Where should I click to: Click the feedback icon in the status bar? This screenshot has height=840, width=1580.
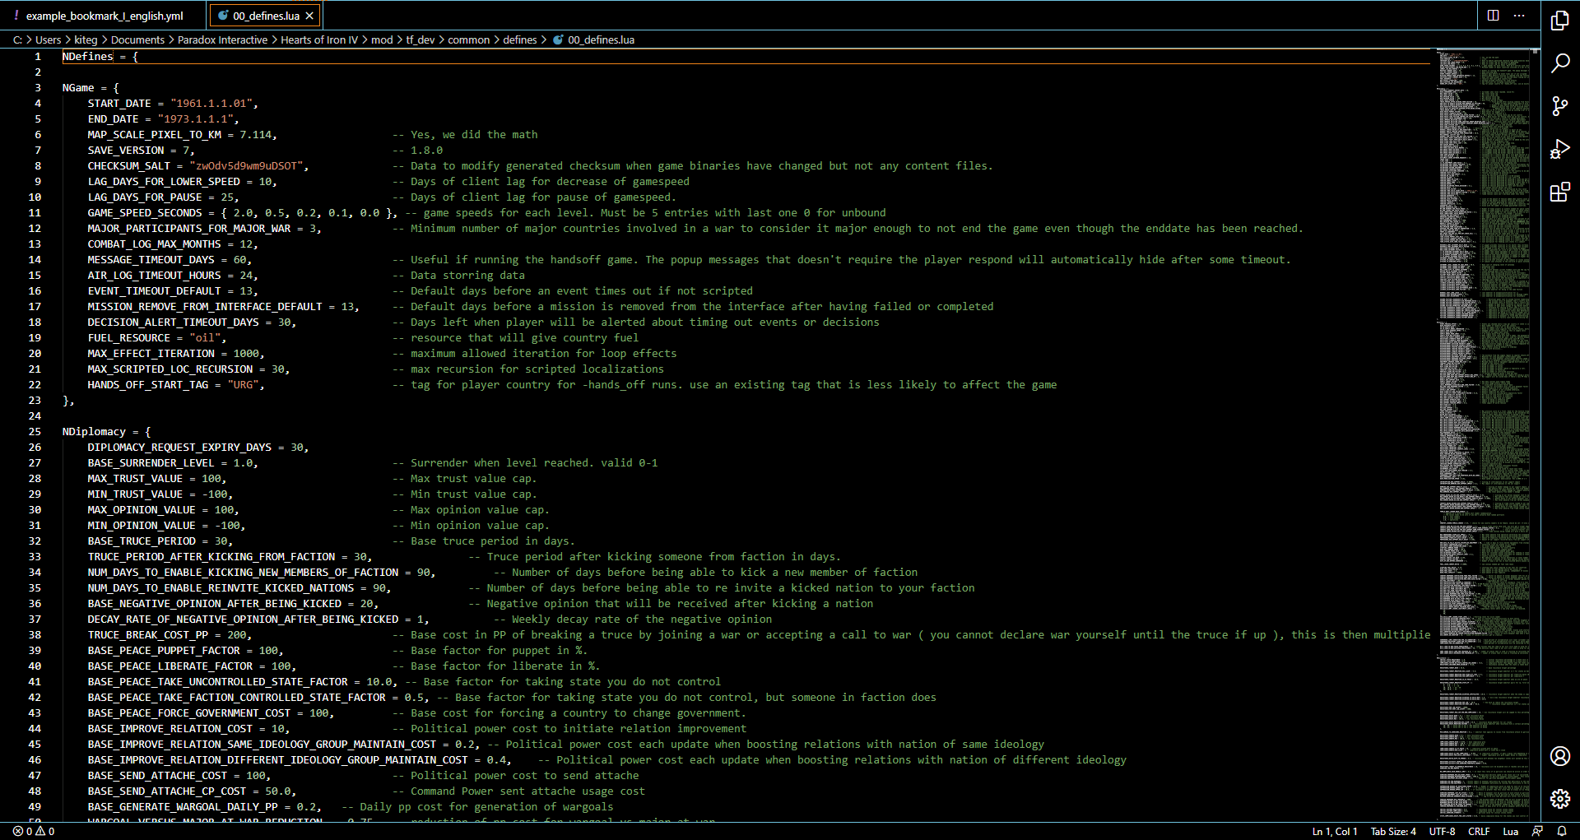1537,831
